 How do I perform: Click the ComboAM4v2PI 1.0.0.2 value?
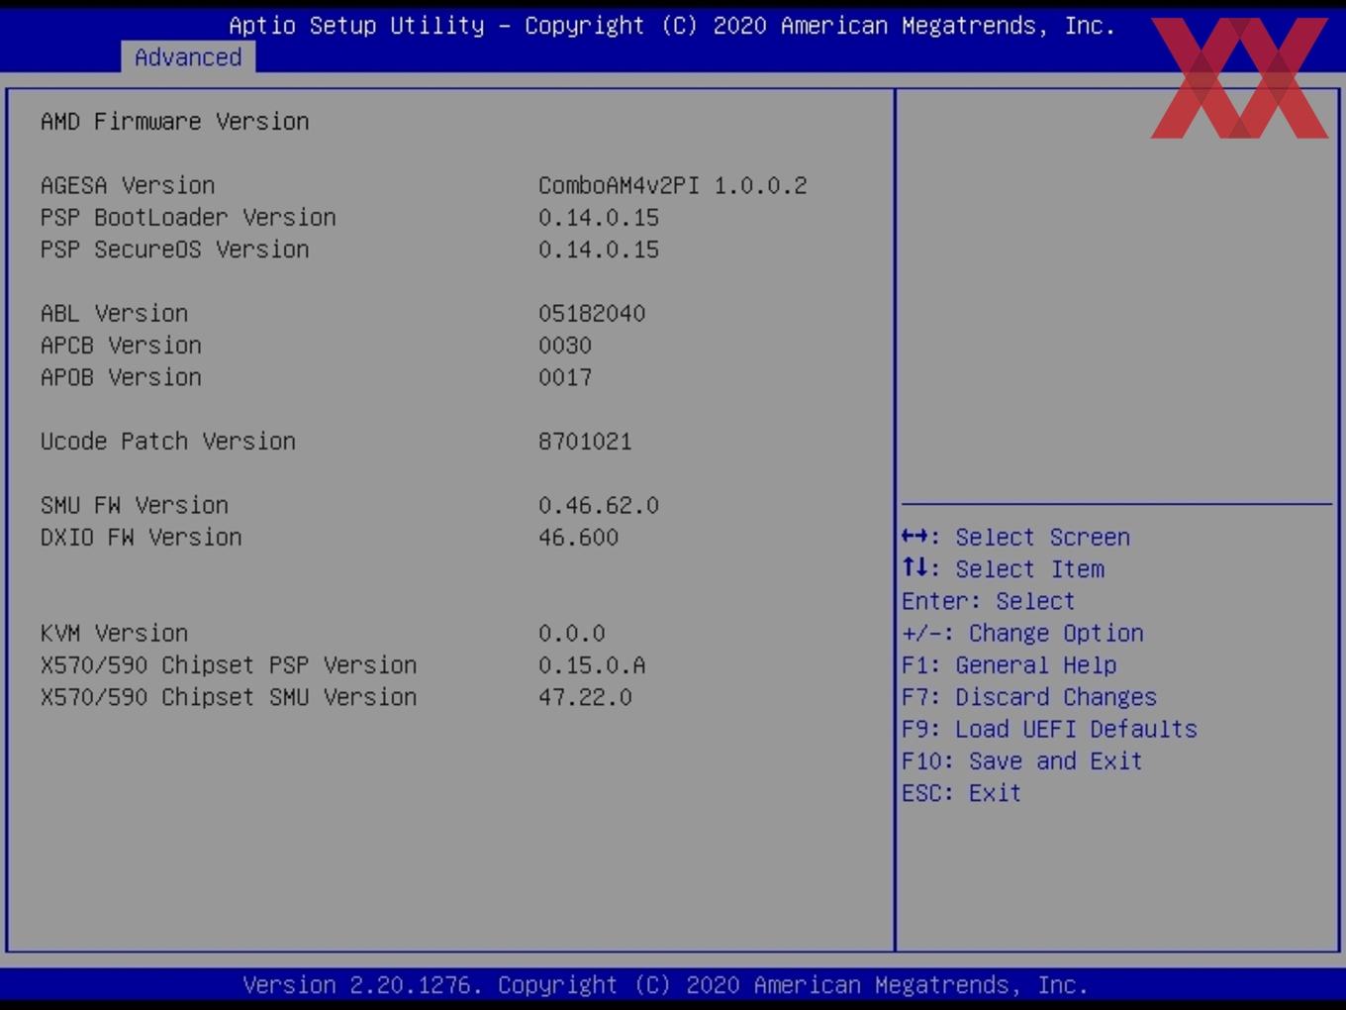pyautogui.click(x=673, y=186)
